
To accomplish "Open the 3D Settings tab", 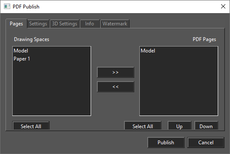I will (x=64, y=24).
